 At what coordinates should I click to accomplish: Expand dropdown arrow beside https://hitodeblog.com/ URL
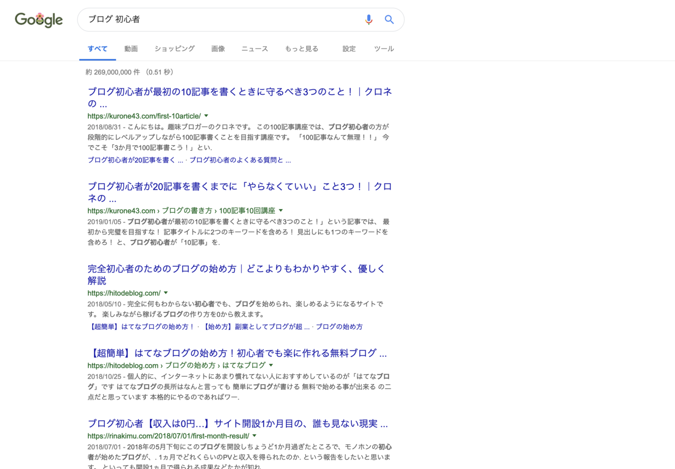pyautogui.click(x=166, y=292)
